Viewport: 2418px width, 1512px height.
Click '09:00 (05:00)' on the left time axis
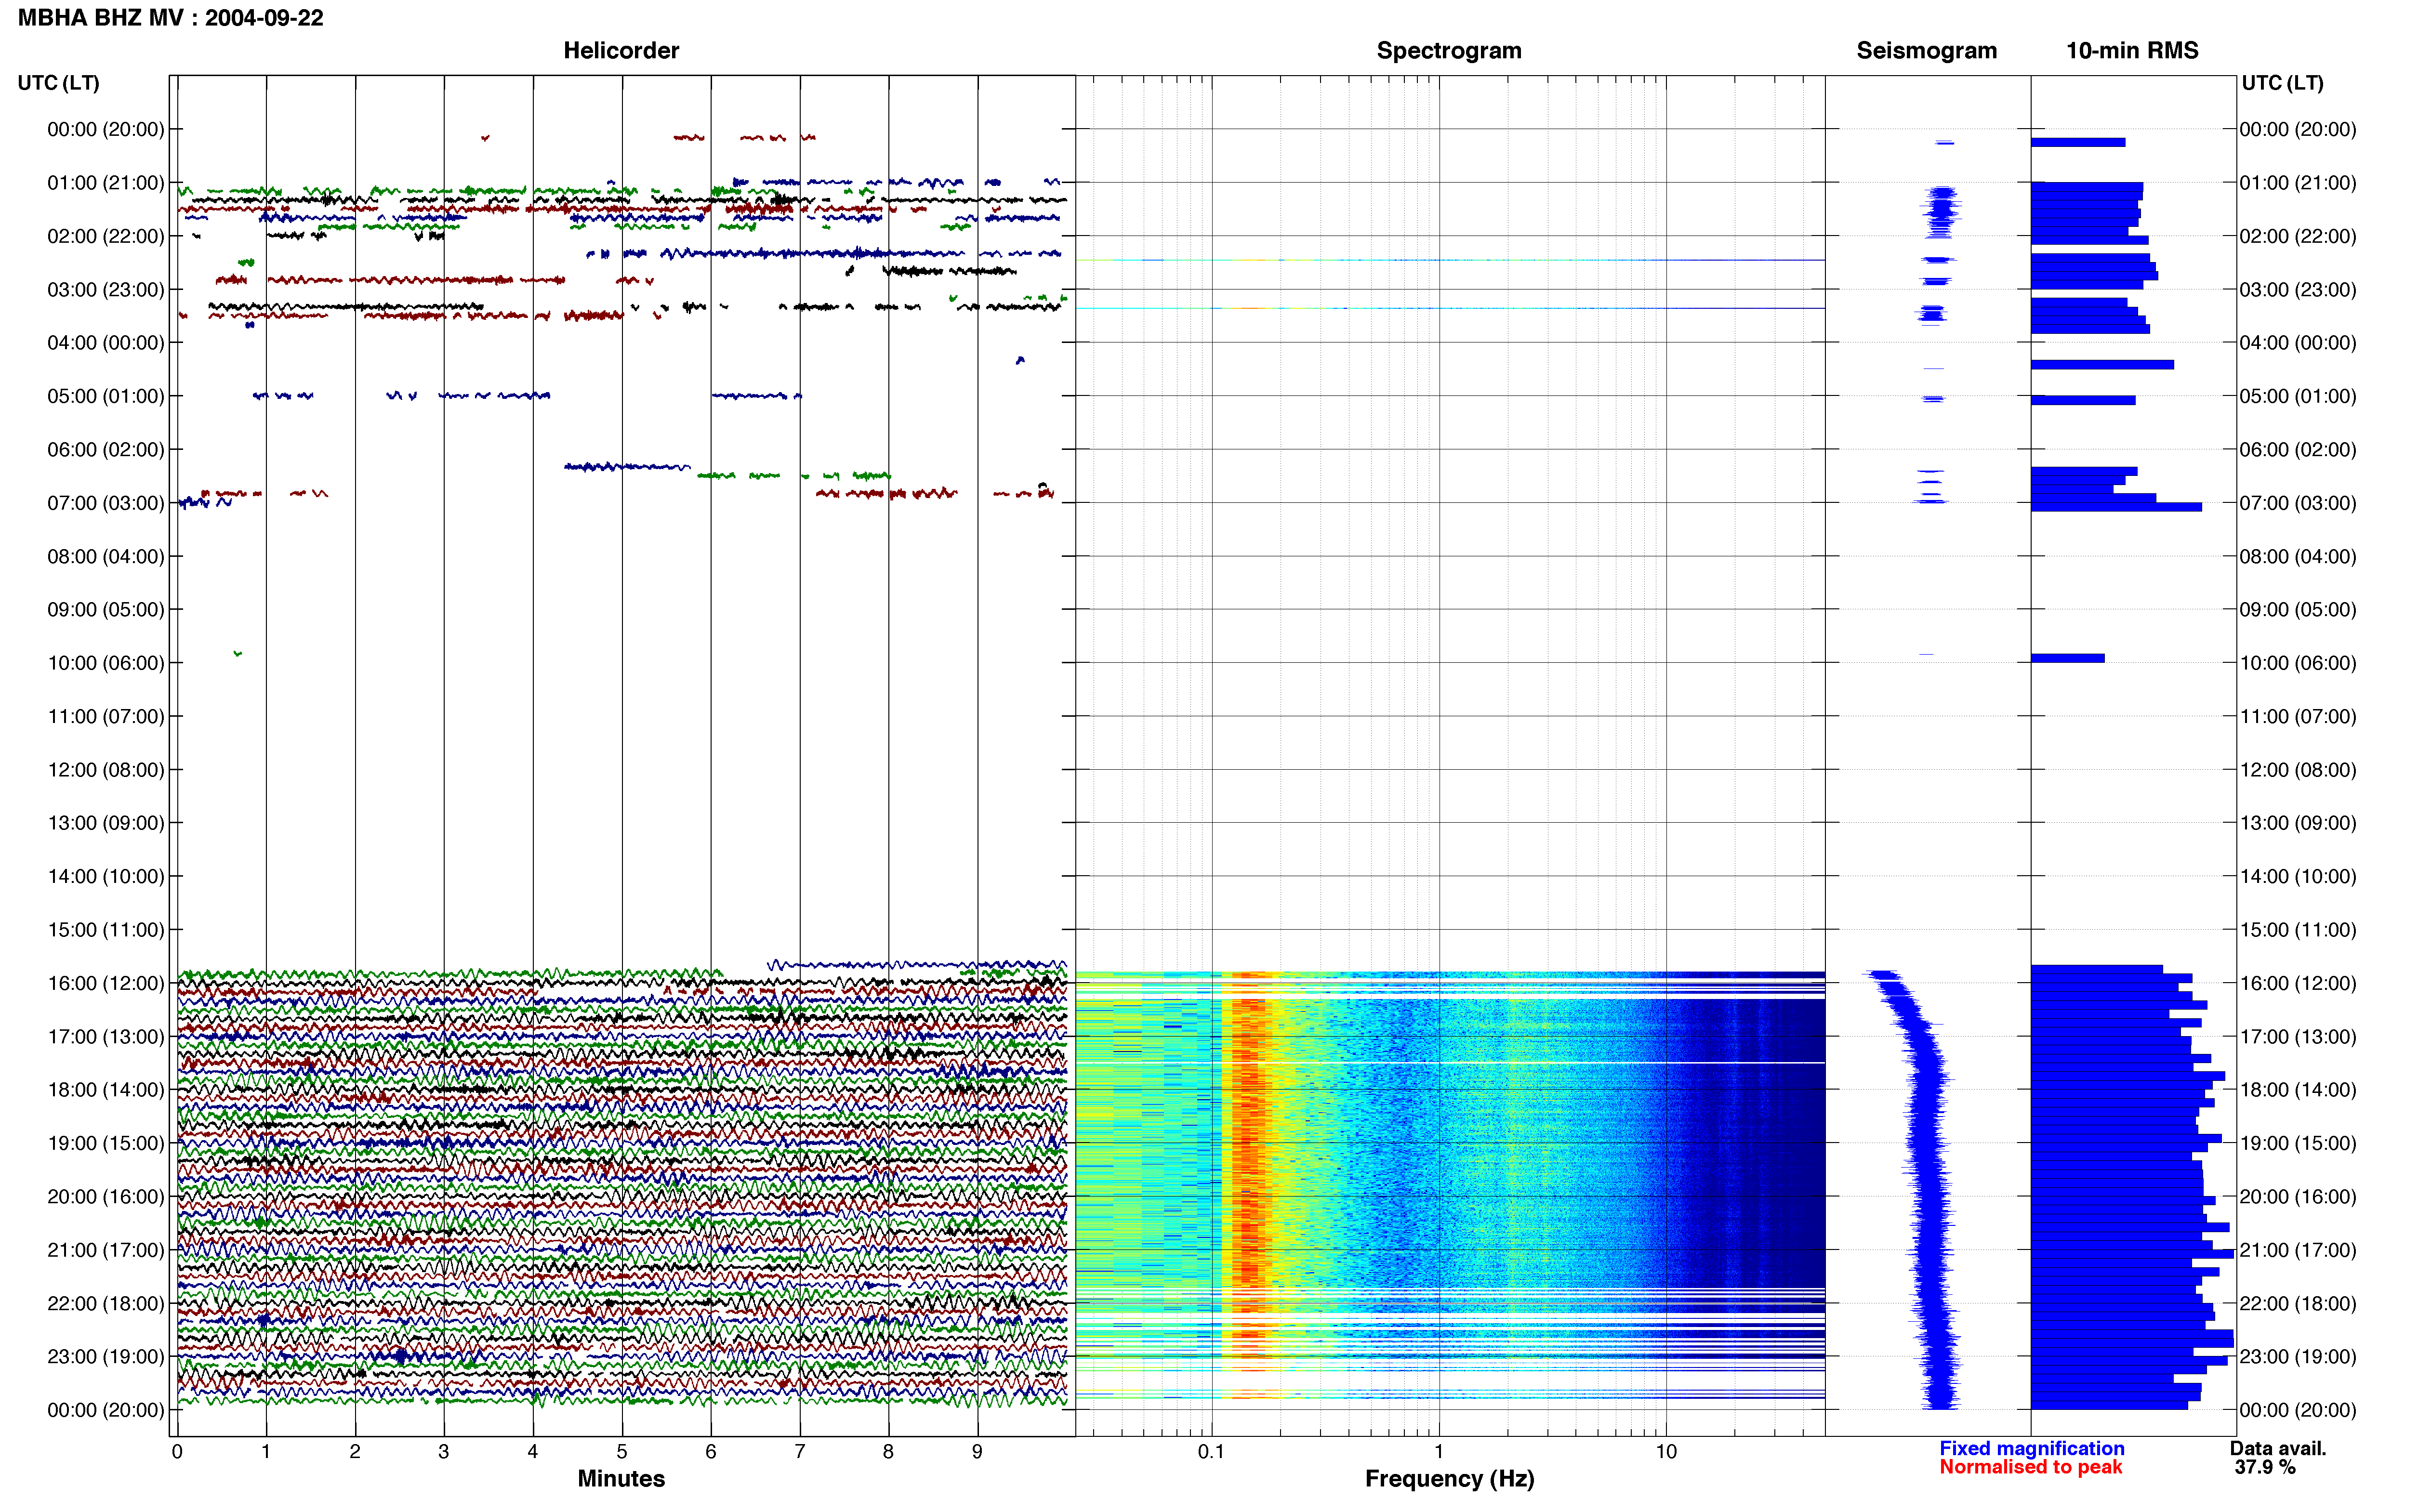click(x=106, y=610)
